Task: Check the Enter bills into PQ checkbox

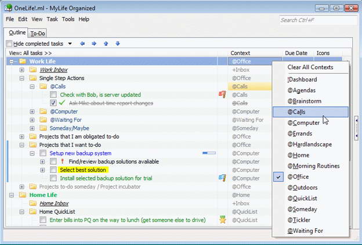Action: coord(43,220)
